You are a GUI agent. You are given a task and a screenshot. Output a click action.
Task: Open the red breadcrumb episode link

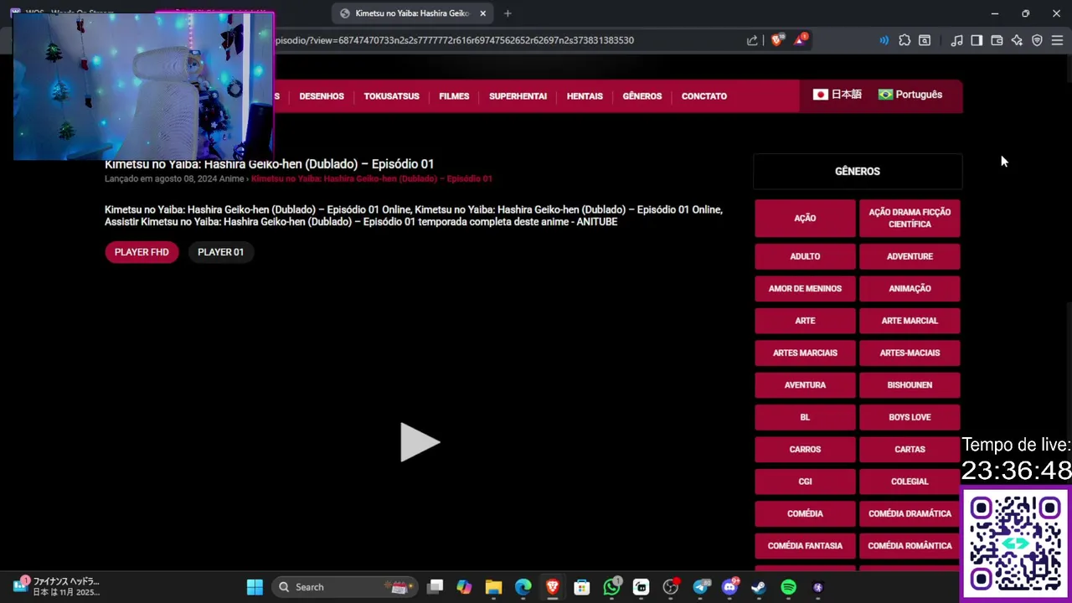pyautogui.click(x=371, y=178)
